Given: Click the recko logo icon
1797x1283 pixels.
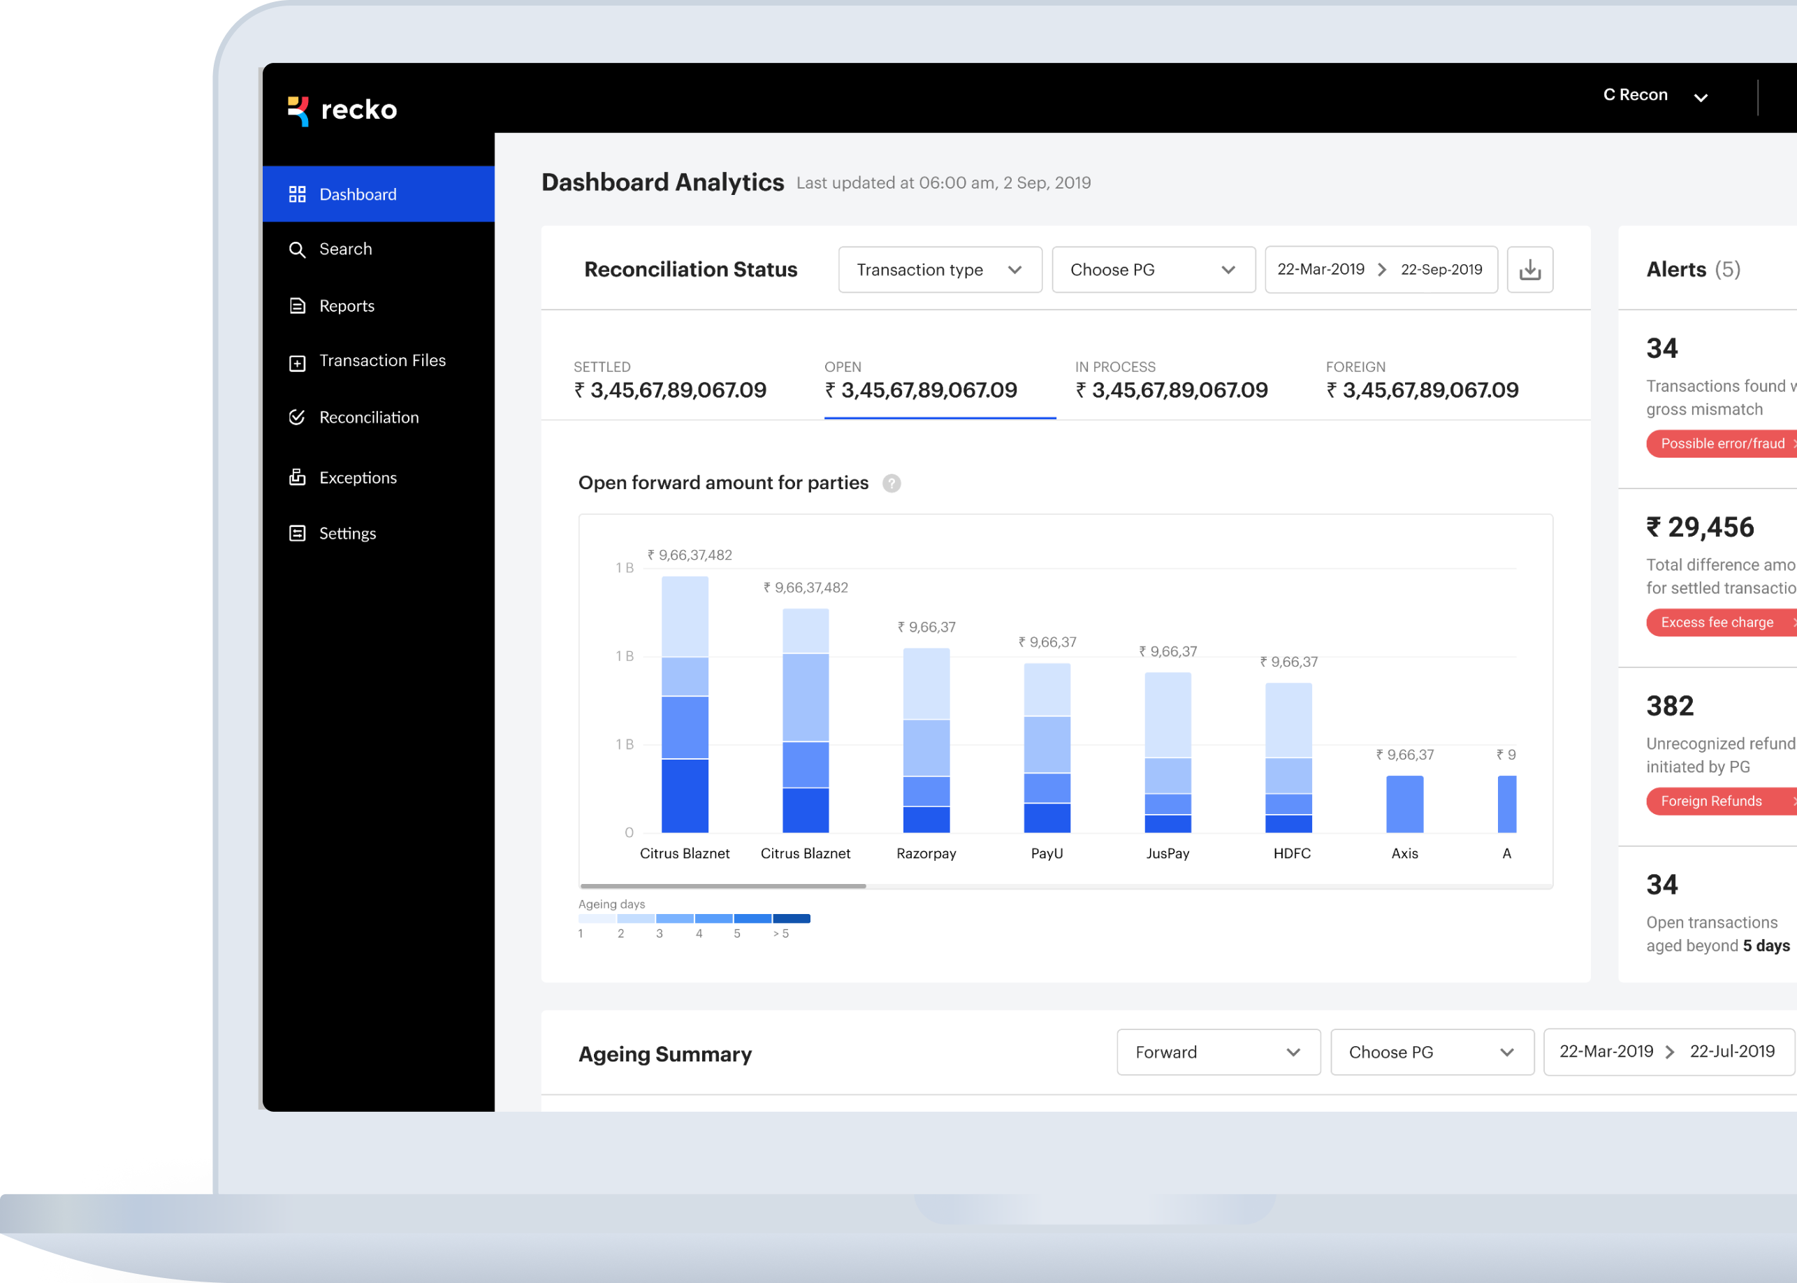Looking at the screenshot, I should coord(298,110).
